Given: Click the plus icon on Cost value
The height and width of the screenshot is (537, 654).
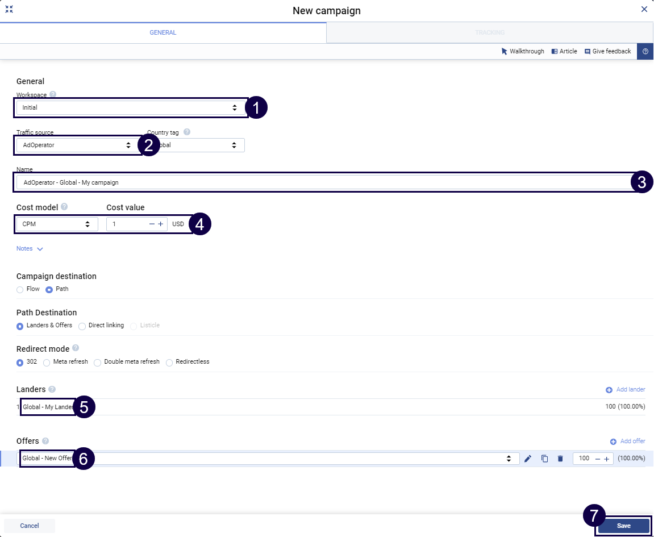Looking at the screenshot, I should (161, 224).
